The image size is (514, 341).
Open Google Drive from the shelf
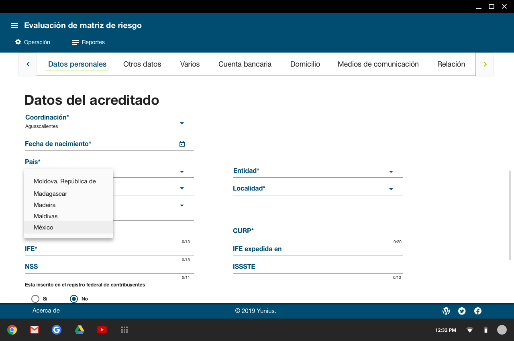point(80,330)
